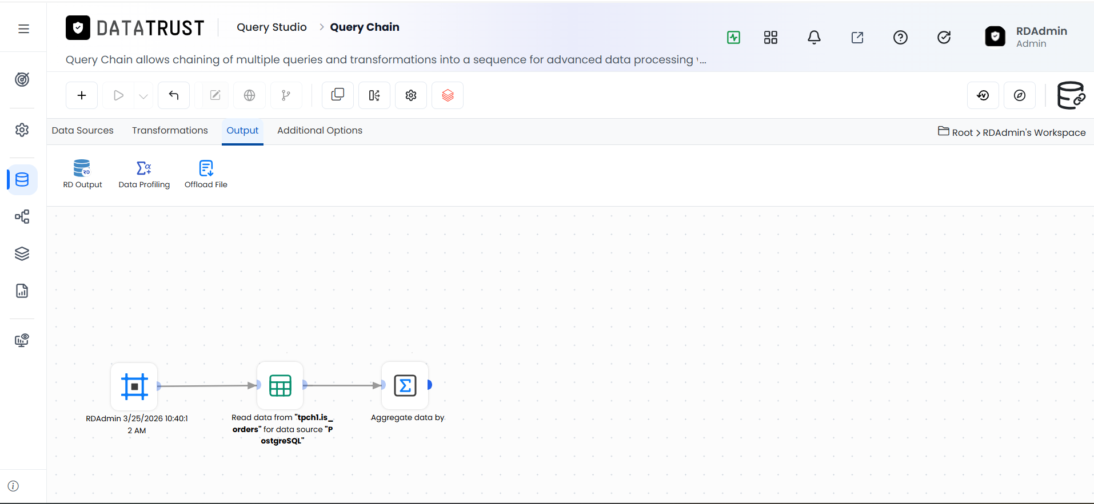
Task: Click the undo arrow toolbar button
Action: pos(174,95)
